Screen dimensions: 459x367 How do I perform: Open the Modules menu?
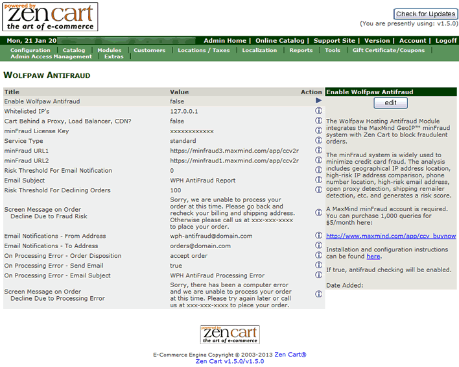pyautogui.click(x=109, y=50)
